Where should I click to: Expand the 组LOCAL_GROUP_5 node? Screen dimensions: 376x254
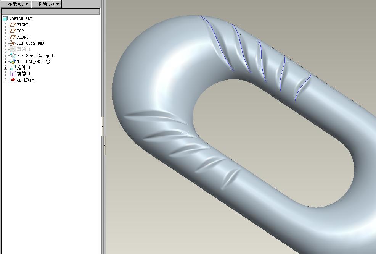click(x=5, y=62)
